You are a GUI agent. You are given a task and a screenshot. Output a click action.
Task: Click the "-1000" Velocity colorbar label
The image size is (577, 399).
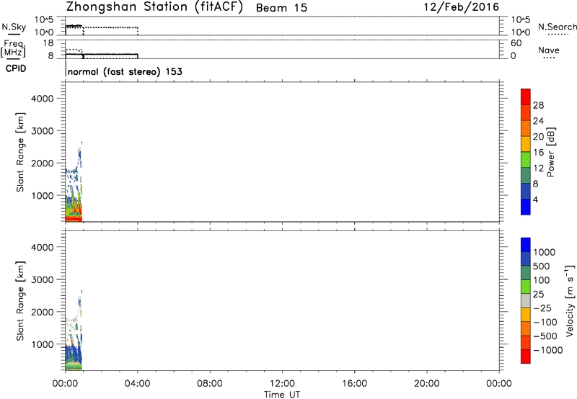[x=547, y=350]
